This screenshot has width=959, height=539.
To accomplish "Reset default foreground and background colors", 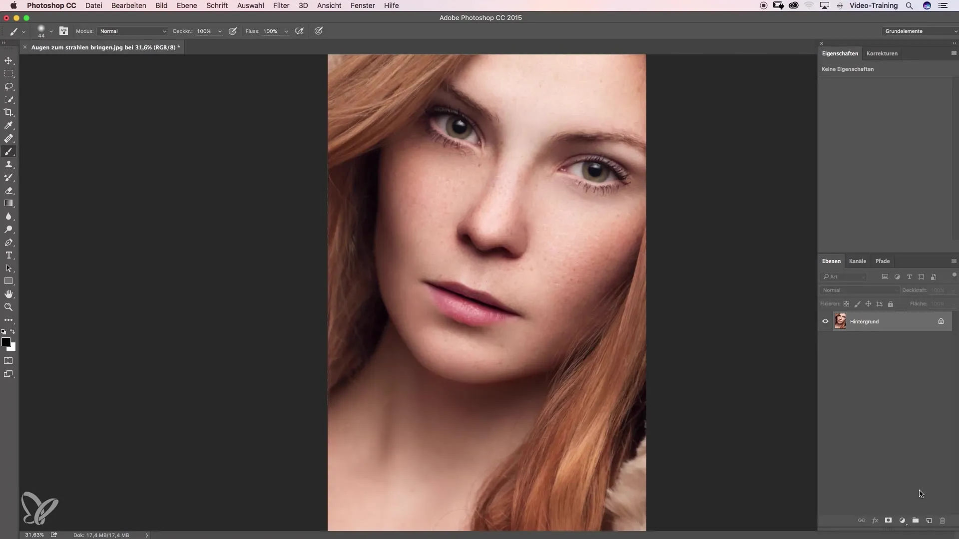I will [3, 331].
